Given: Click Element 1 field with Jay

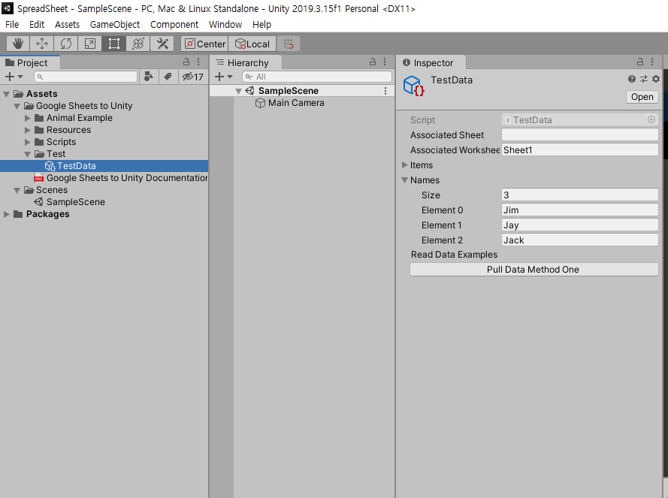Looking at the screenshot, I should 580,225.
